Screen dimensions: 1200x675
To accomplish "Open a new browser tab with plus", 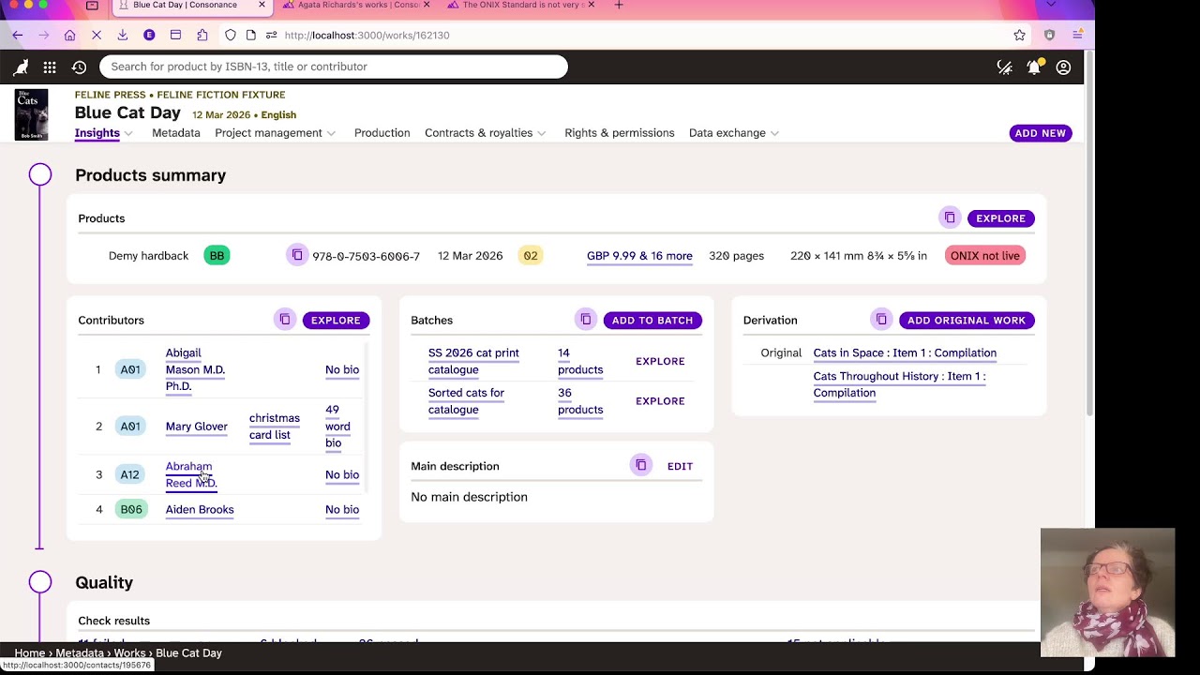I will click(619, 6).
